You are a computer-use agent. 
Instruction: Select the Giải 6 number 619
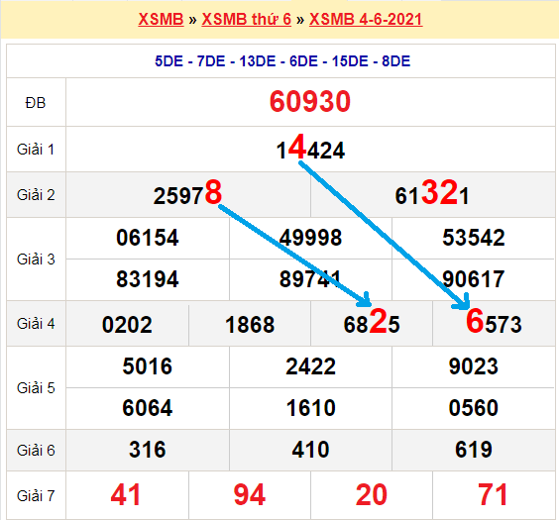474,449
